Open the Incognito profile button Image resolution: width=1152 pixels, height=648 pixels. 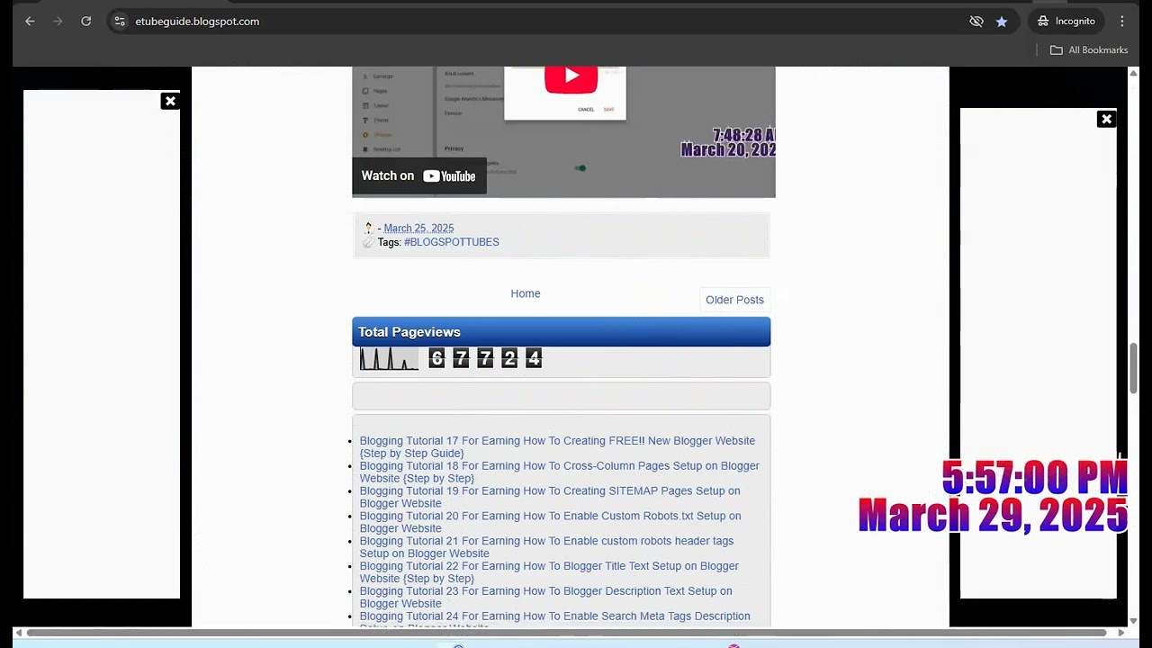[x=1066, y=22]
